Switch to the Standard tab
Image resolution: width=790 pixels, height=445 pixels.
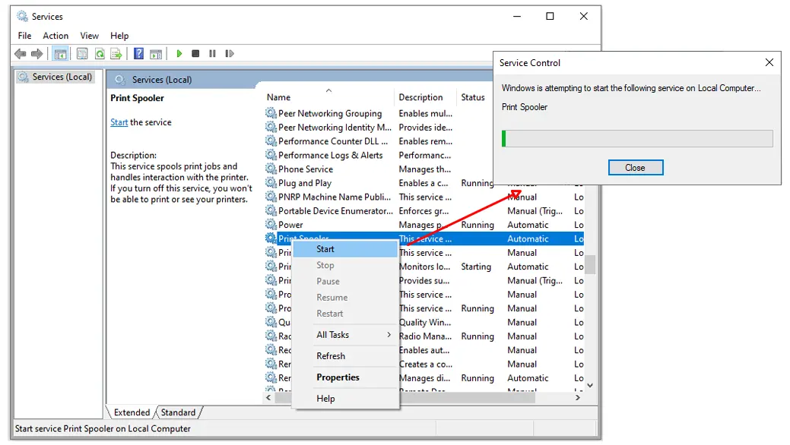coord(179,412)
